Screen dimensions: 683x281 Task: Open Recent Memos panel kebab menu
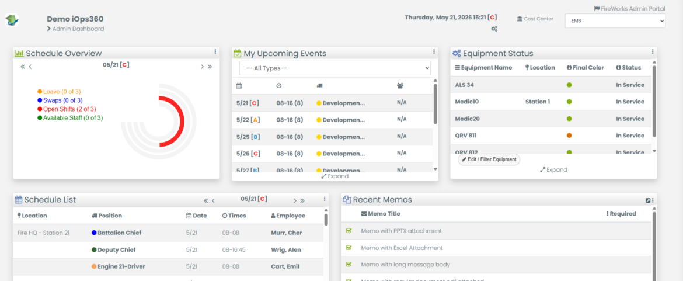click(x=653, y=200)
